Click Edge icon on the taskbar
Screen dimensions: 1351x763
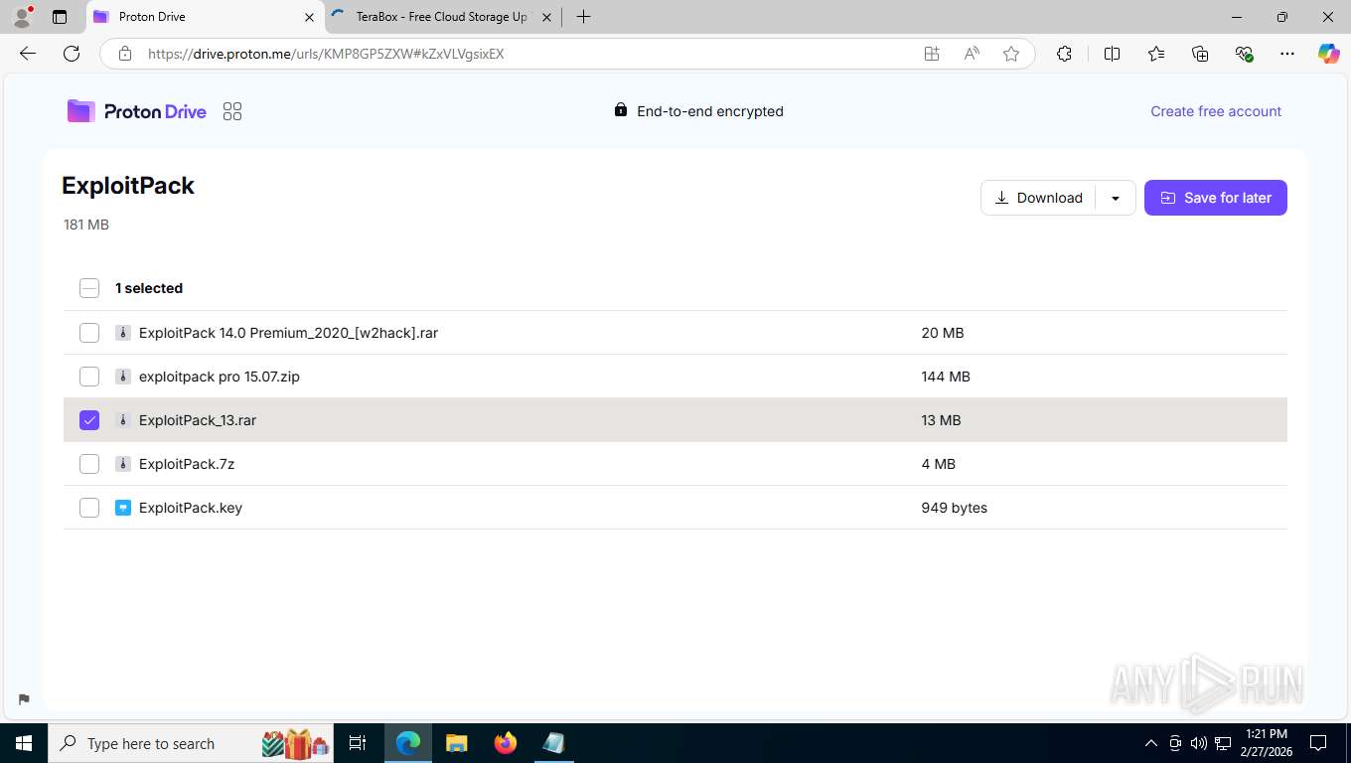(x=408, y=743)
